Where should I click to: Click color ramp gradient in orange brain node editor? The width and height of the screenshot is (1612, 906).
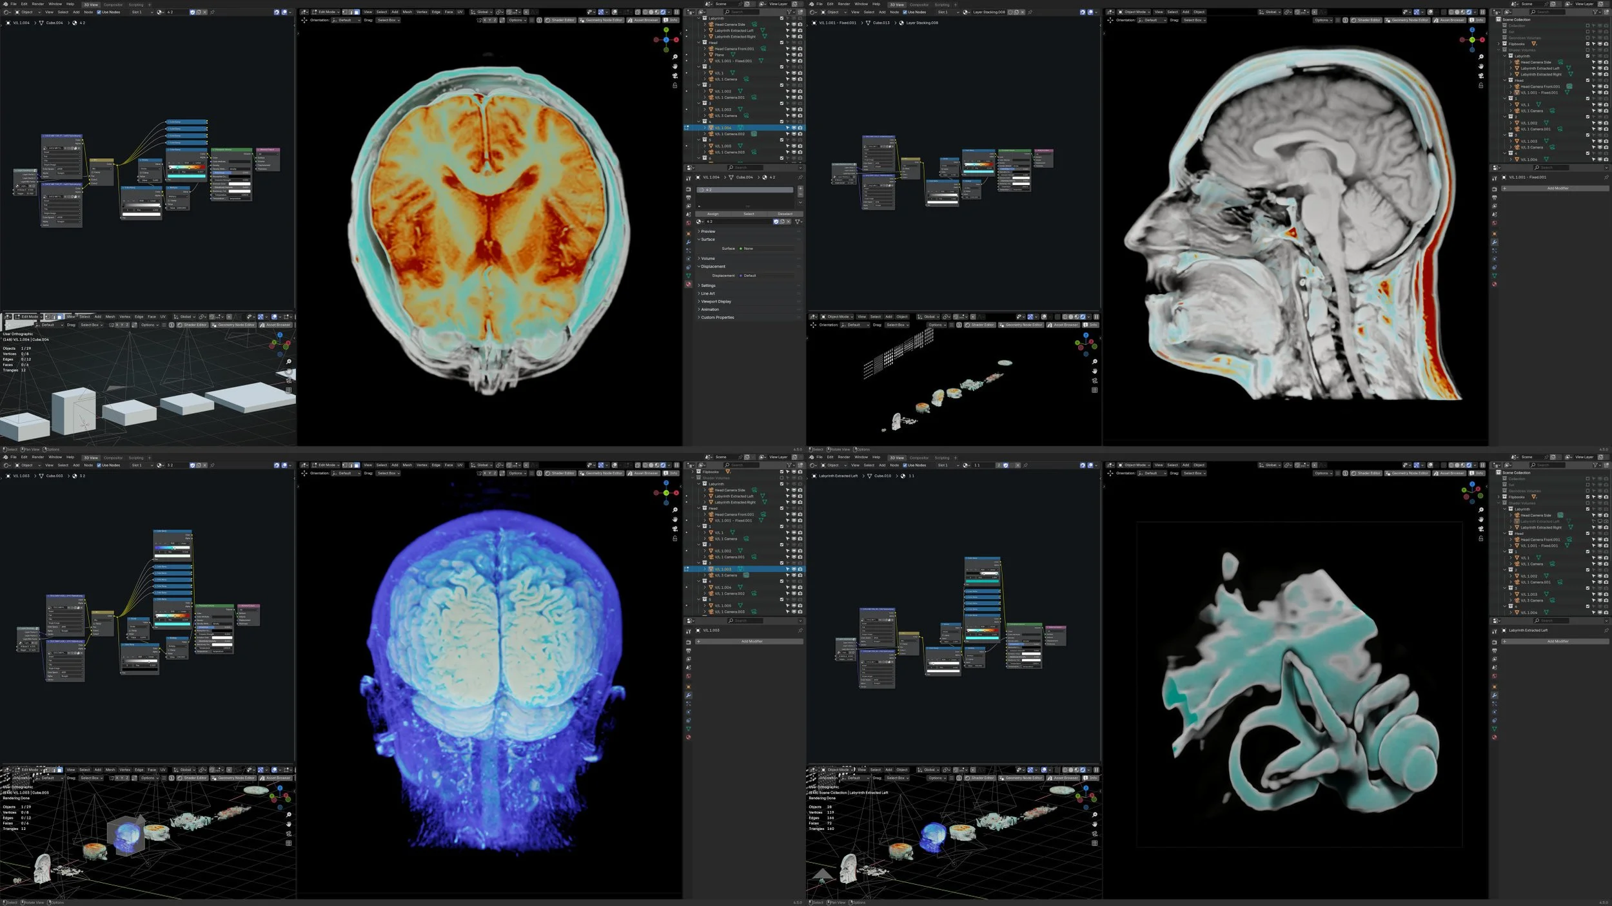tap(186, 168)
